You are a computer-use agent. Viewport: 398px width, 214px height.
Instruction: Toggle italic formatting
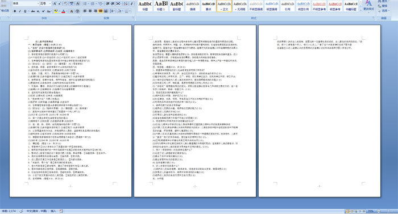[20, 11]
